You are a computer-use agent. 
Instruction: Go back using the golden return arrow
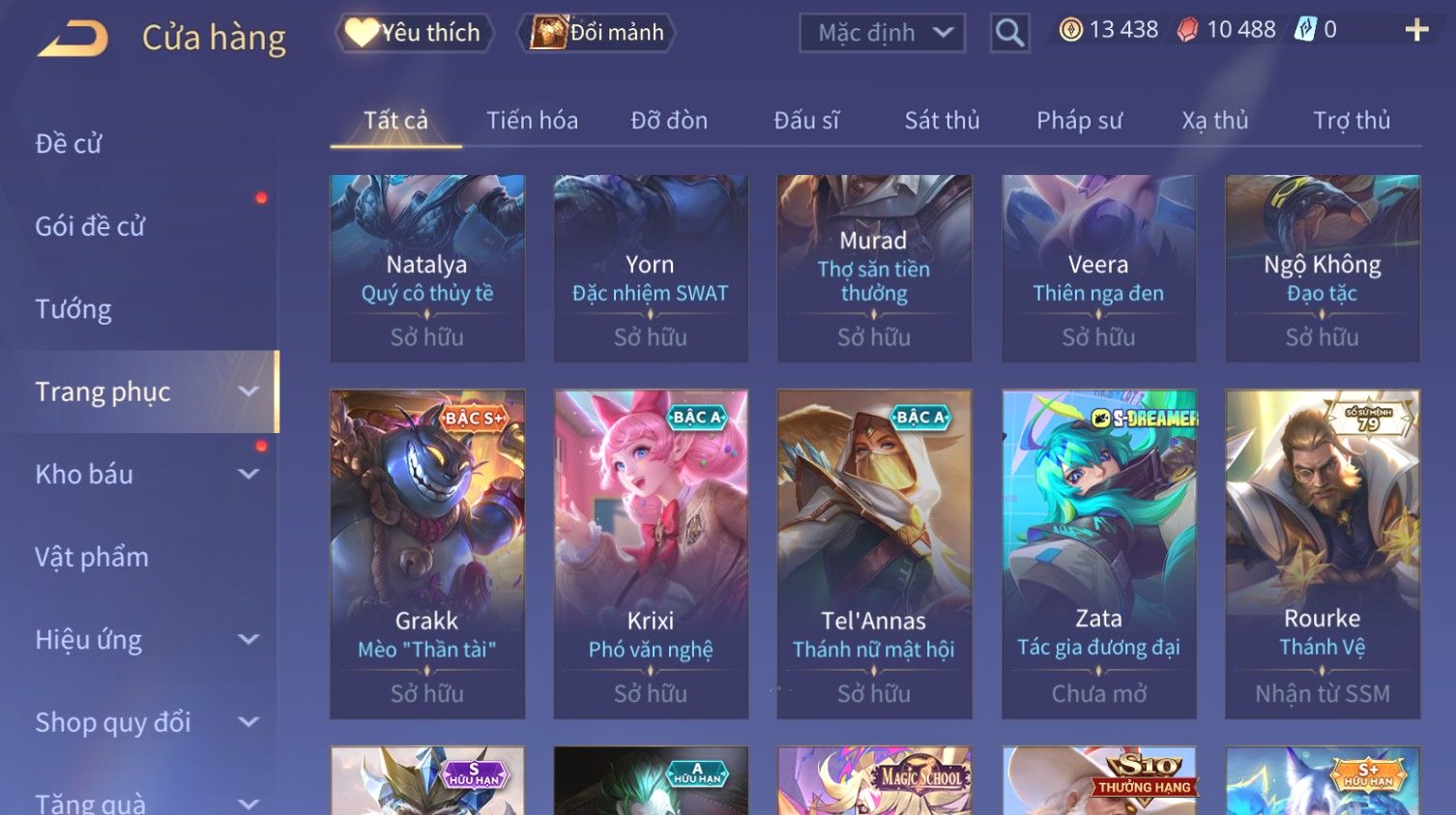tap(73, 39)
